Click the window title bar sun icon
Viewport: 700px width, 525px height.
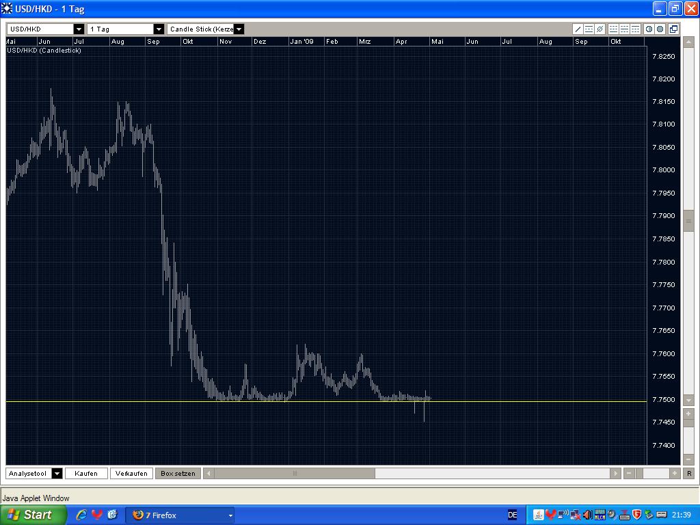click(7, 8)
